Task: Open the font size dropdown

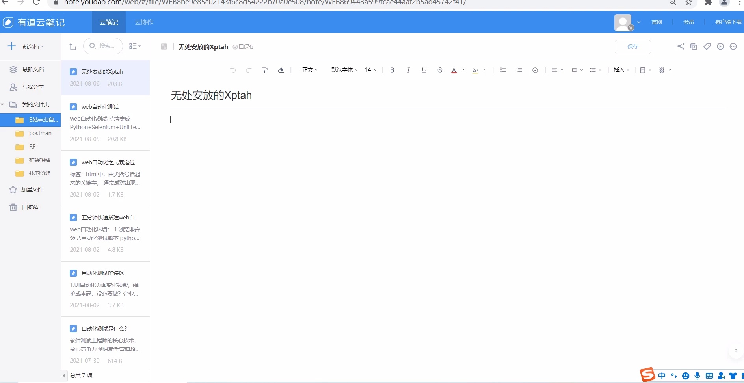Action: click(370, 70)
